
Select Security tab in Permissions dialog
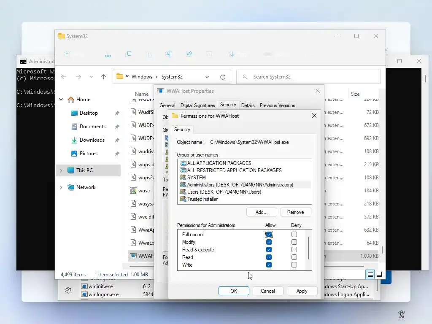(182, 130)
